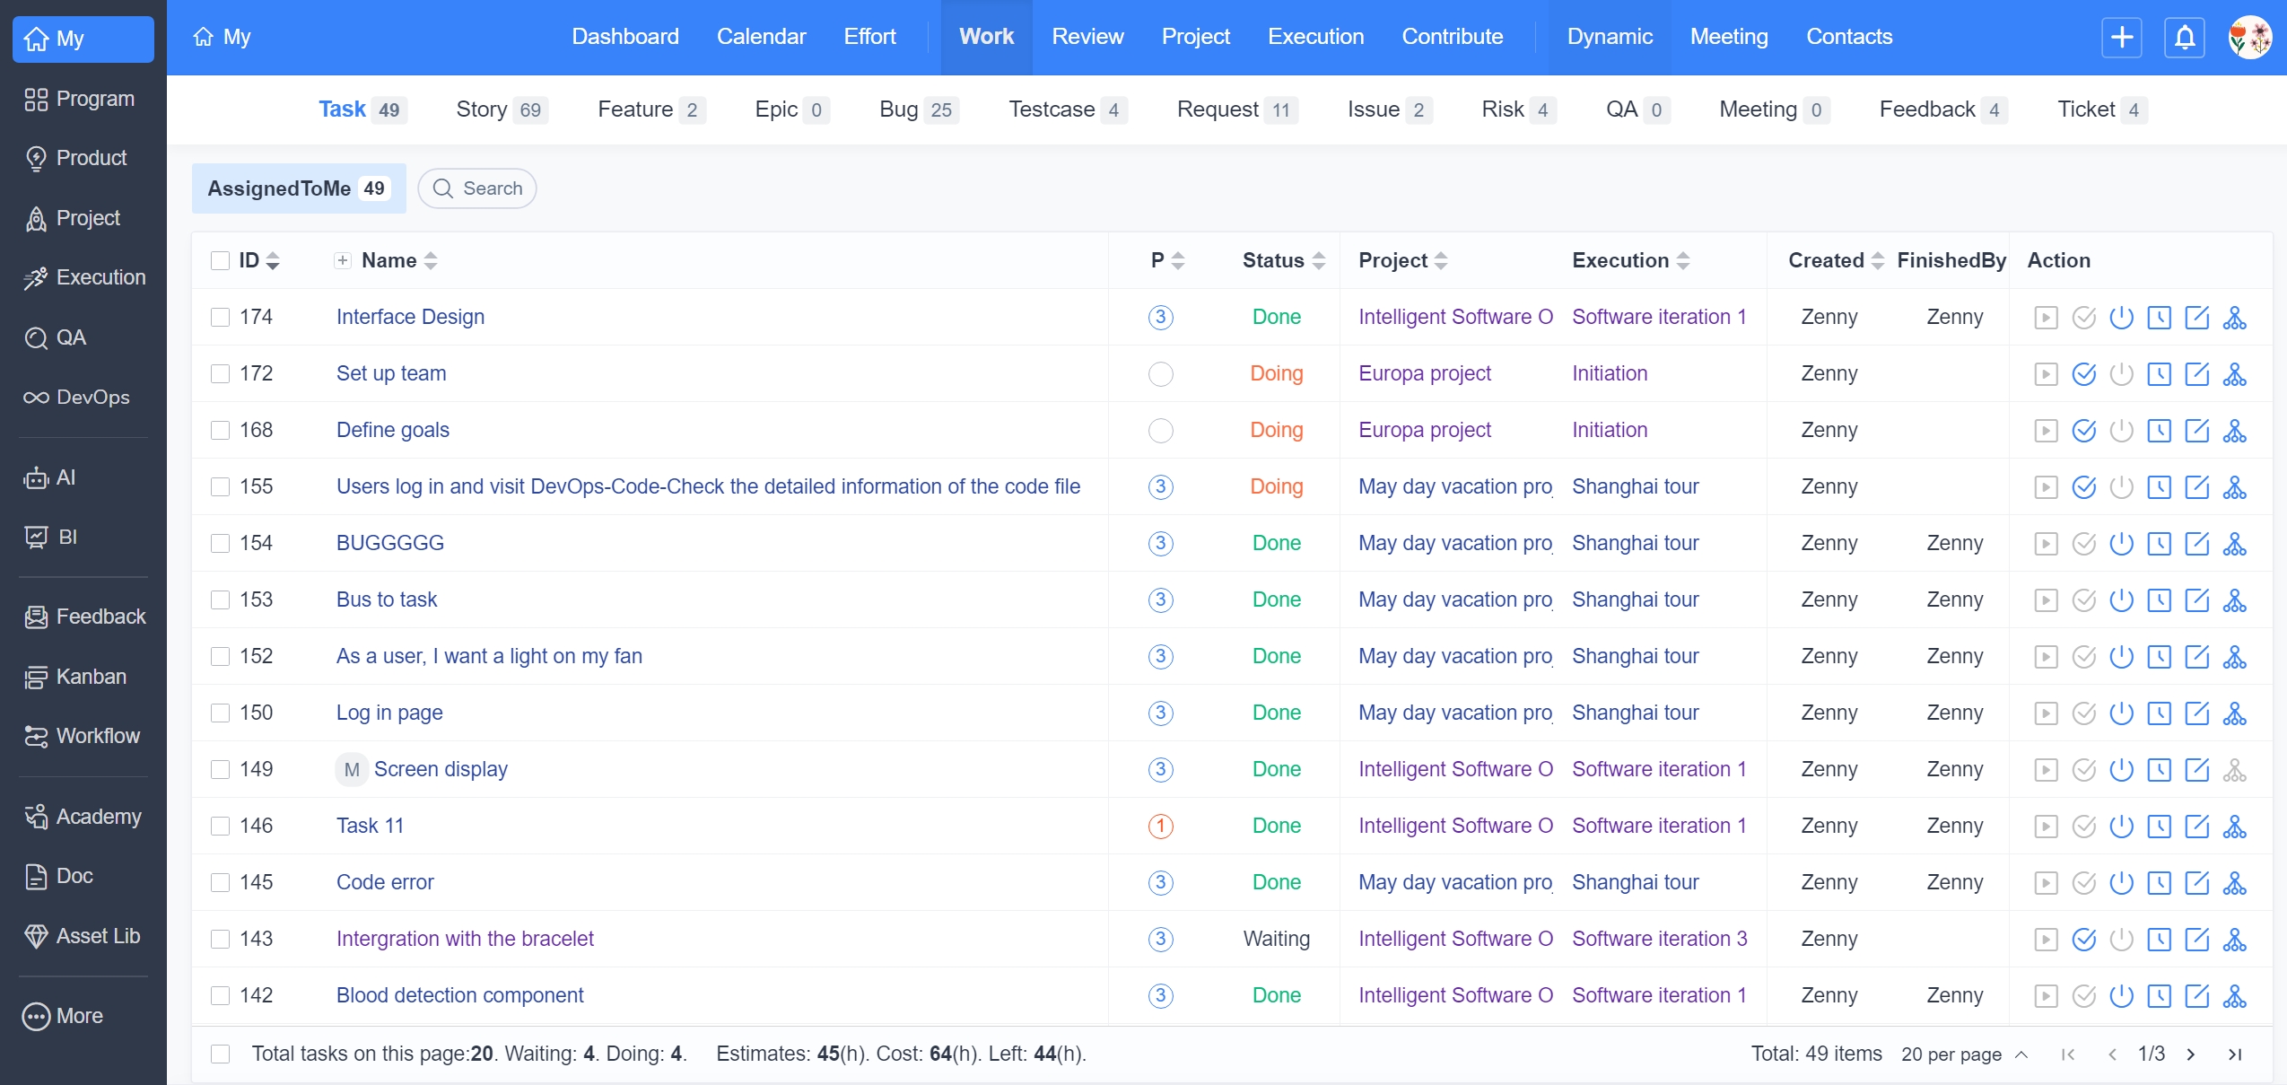
Task: Open the 20 per page dropdown
Action: coord(1963,1054)
